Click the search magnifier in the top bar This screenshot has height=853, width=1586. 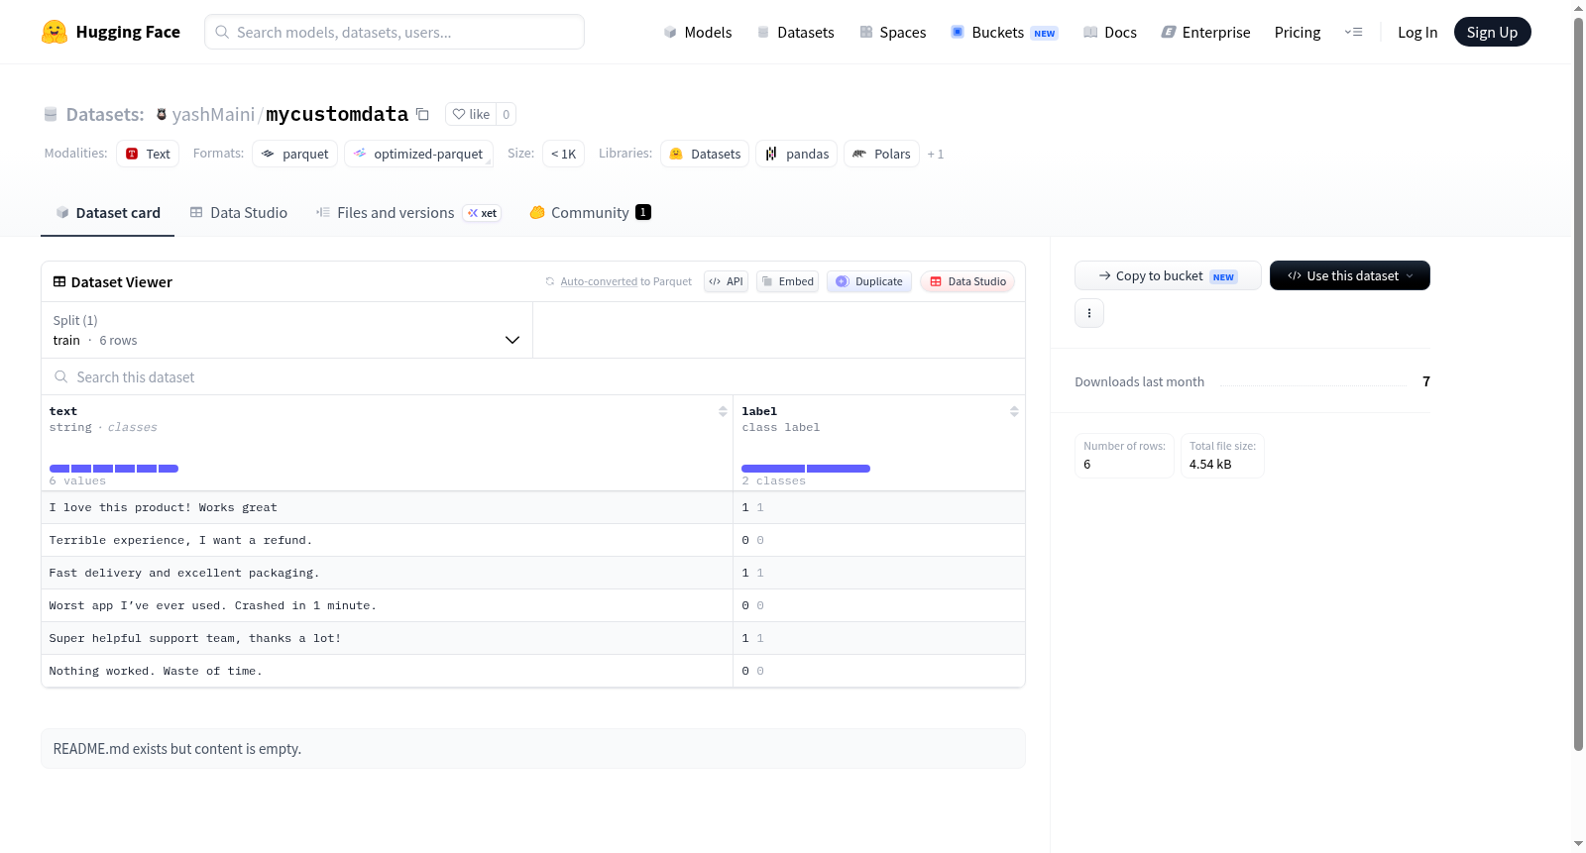tap(222, 32)
